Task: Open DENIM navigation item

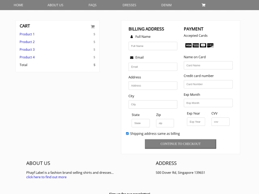Action: [166, 5]
